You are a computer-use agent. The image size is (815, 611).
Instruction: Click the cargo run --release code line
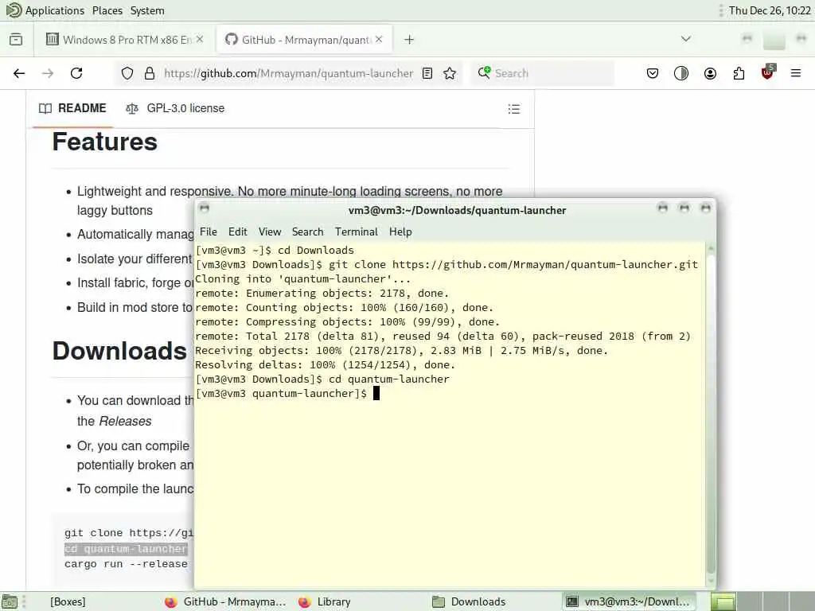[x=126, y=564]
